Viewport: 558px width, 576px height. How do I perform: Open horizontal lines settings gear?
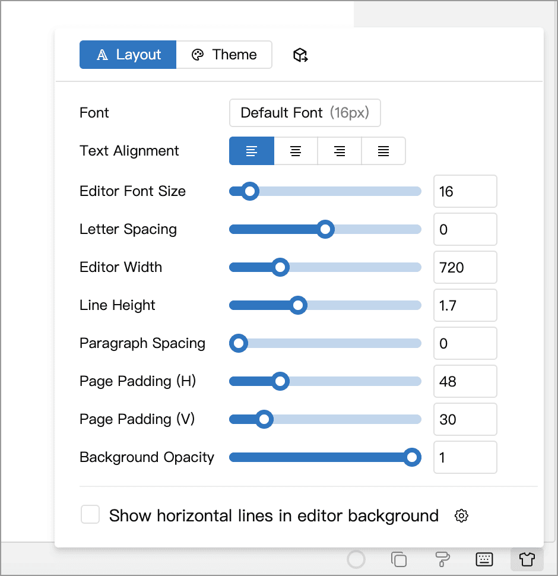tap(461, 516)
